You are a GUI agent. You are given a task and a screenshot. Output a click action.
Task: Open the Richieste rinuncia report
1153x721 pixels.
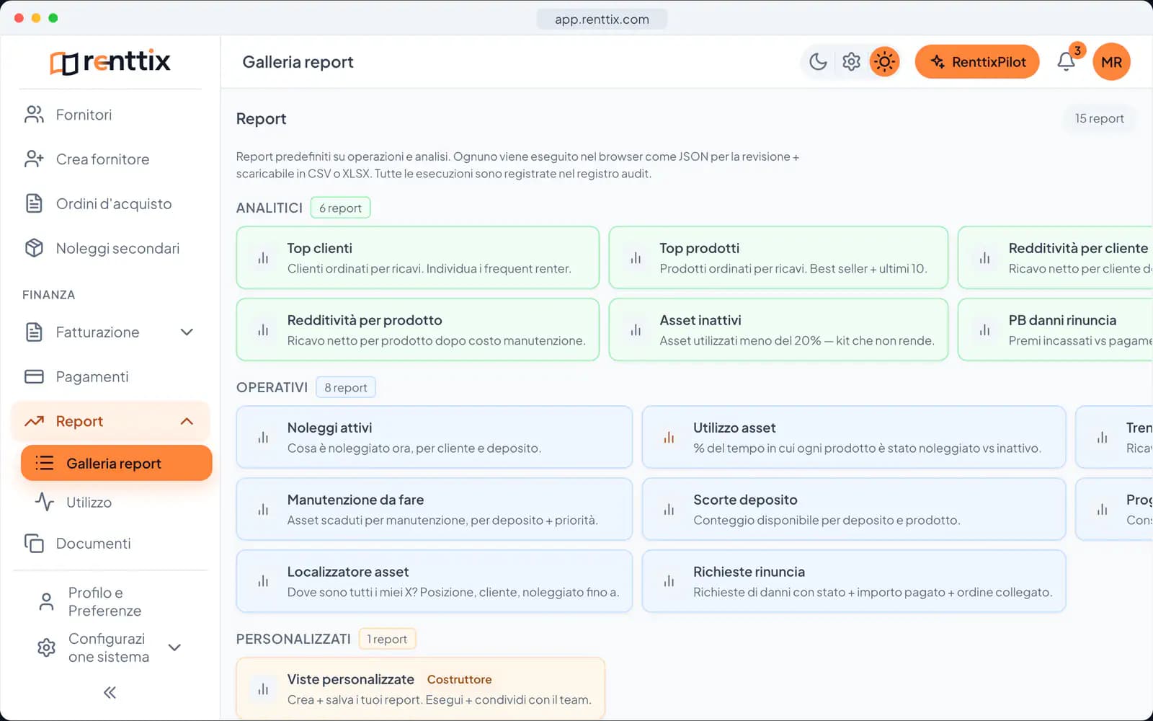point(854,581)
